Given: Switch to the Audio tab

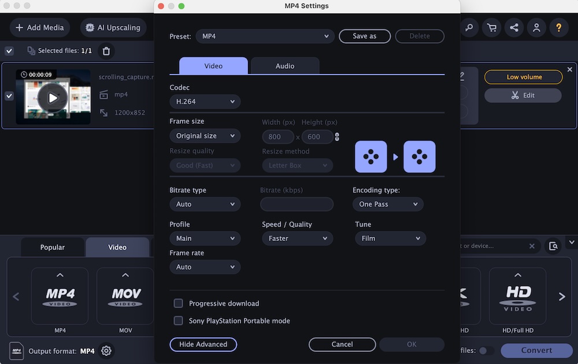Looking at the screenshot, I should (x=284, y=66).
